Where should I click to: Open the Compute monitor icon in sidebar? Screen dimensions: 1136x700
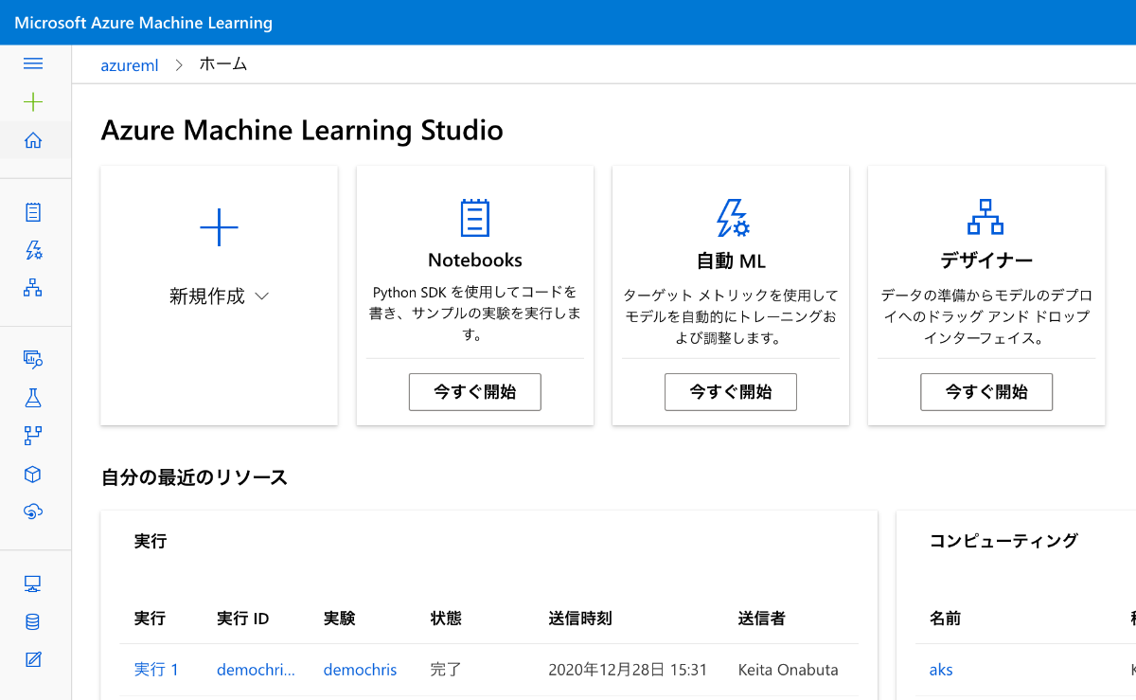[33, 583]
